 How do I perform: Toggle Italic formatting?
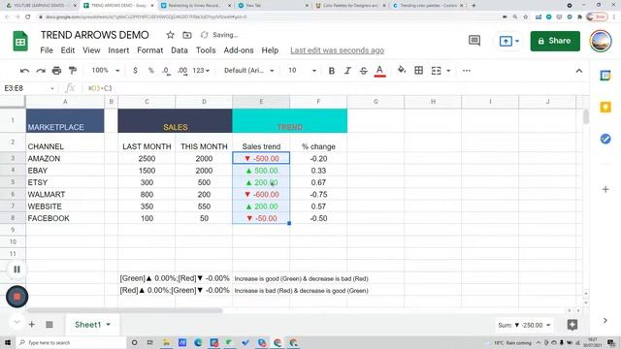coord(347,71)
